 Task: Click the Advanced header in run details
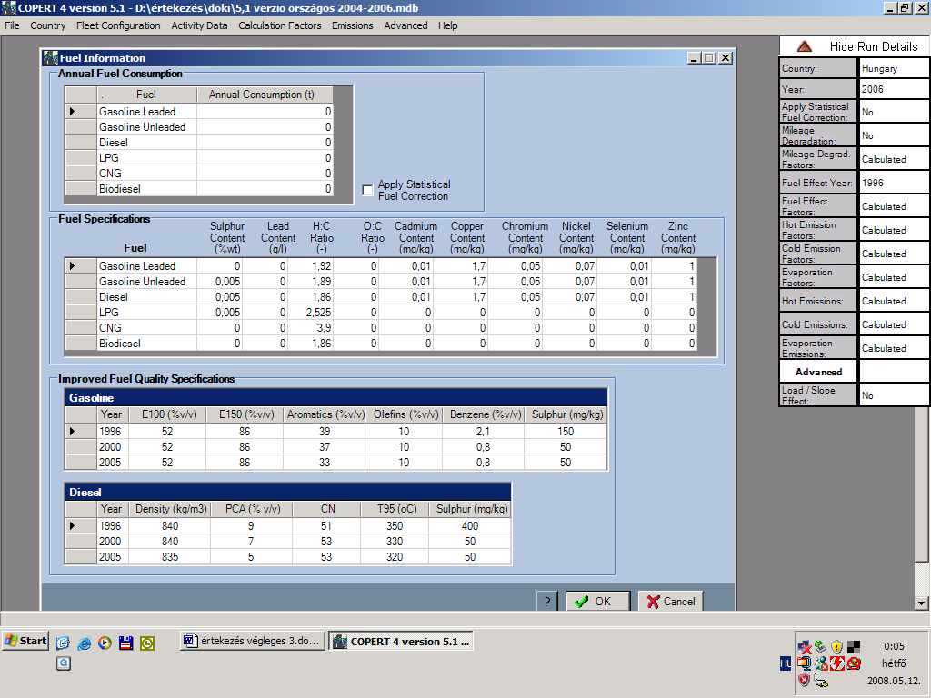pyautogui.click(x=819, y=372)
